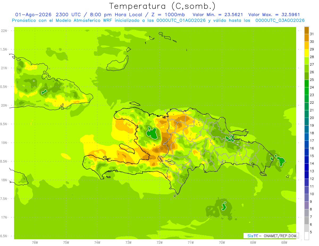
Task: Select the yellow colorbar segment between 28 and 29
Action: (x=307, y=53)
